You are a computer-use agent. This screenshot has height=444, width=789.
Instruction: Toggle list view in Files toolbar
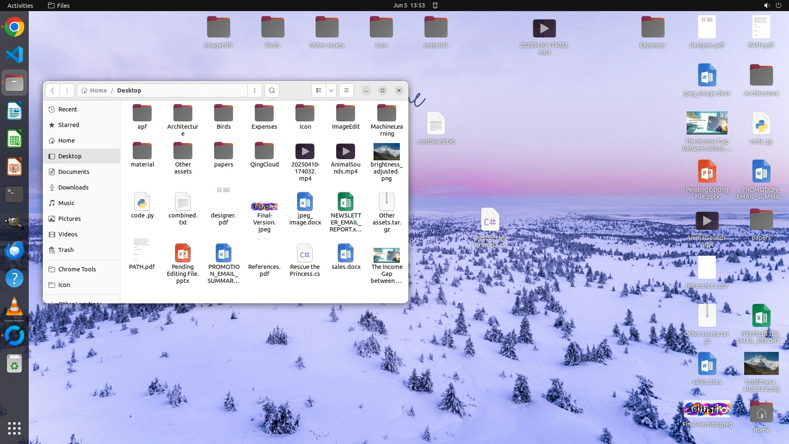[319, 90]
